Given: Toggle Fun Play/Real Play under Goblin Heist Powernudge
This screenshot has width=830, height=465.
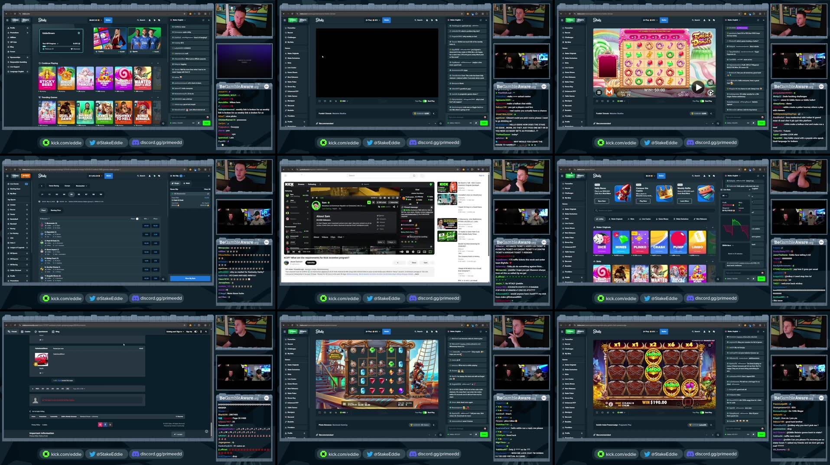Looking at the screenshot, I should [x=702, y=413].
